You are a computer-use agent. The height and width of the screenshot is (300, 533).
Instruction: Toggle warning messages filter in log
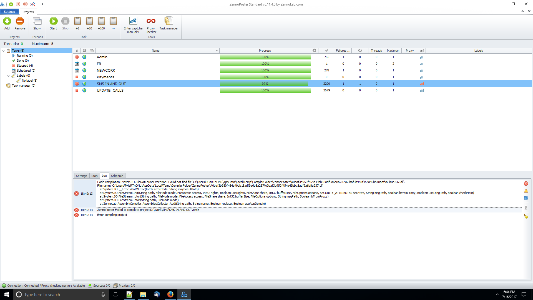pos(526,191)
